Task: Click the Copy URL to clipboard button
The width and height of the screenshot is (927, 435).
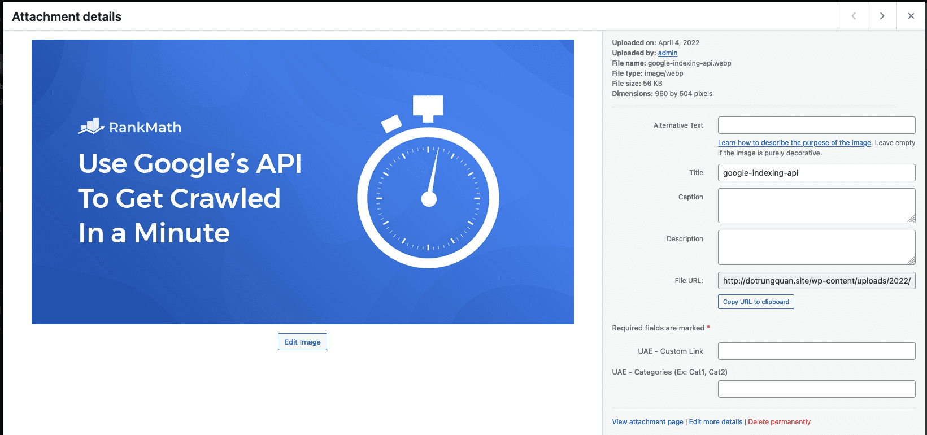Action: [x=756, y=302]
